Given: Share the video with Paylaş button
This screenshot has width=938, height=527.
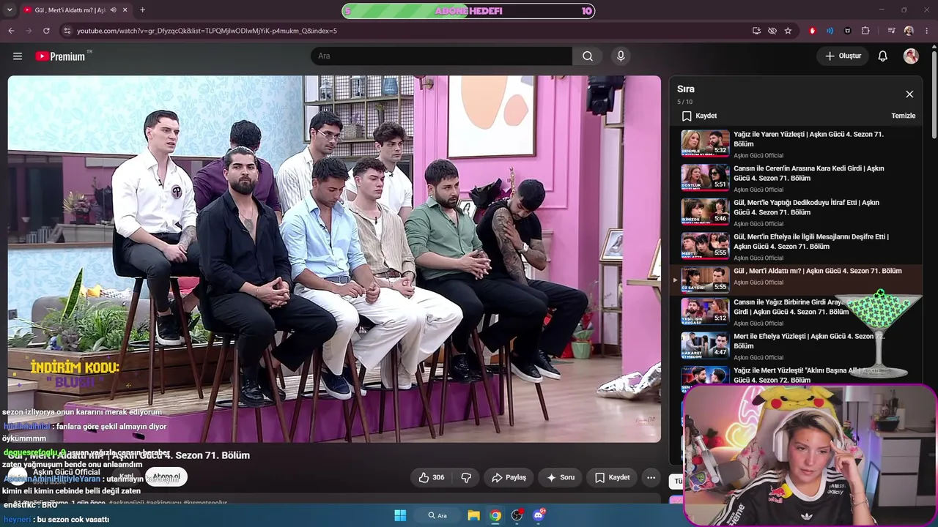Looking at the screenshot, I should (x=509, y=477).
